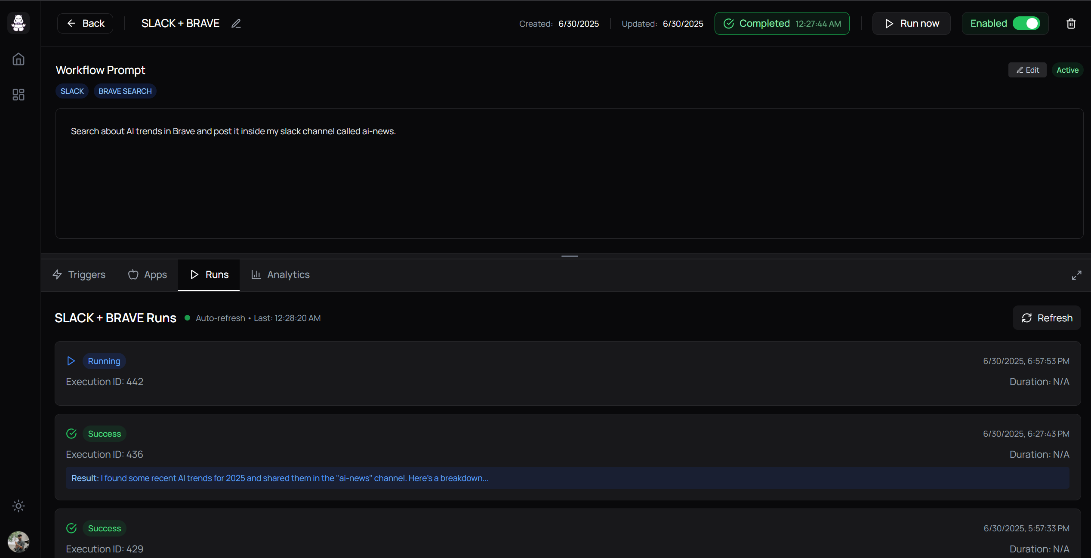Screen dimensions: 1091x558
Task: Switch to the Triggers tab
Action: [x=79, y=274]
